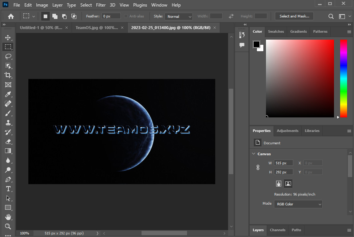Select the Eyedropper tool
This screenshot has width=354, height=237.
click(8, 94)
